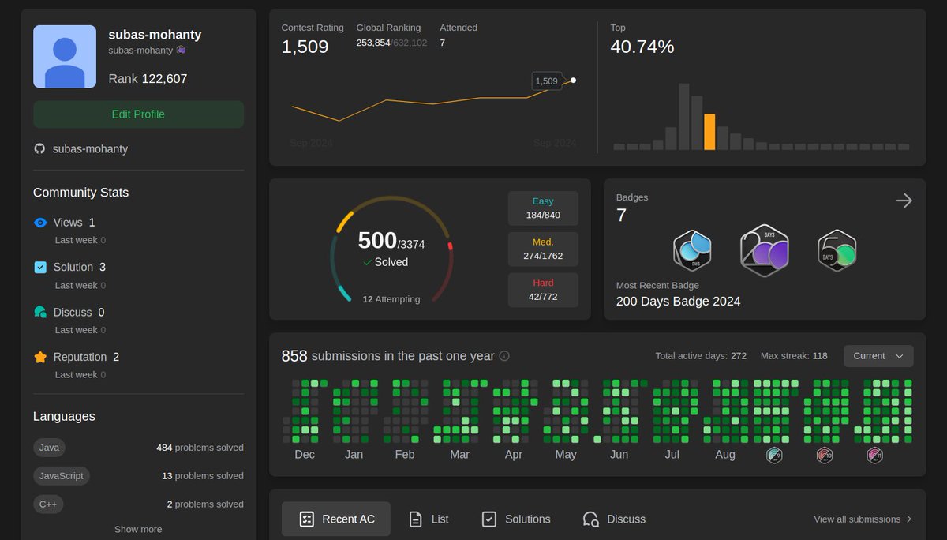Screen dimensions: 947x540
Task: Click the Total active days: 272 text
Action: pos(701,356)
